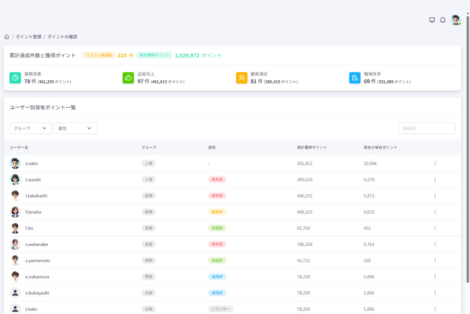This screenshot has height=314, width=470.
Task: Open the three-dot menu for o.sato
Action: (435, 163)
